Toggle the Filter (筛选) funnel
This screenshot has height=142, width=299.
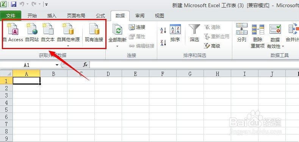click(x=194, y=33)
